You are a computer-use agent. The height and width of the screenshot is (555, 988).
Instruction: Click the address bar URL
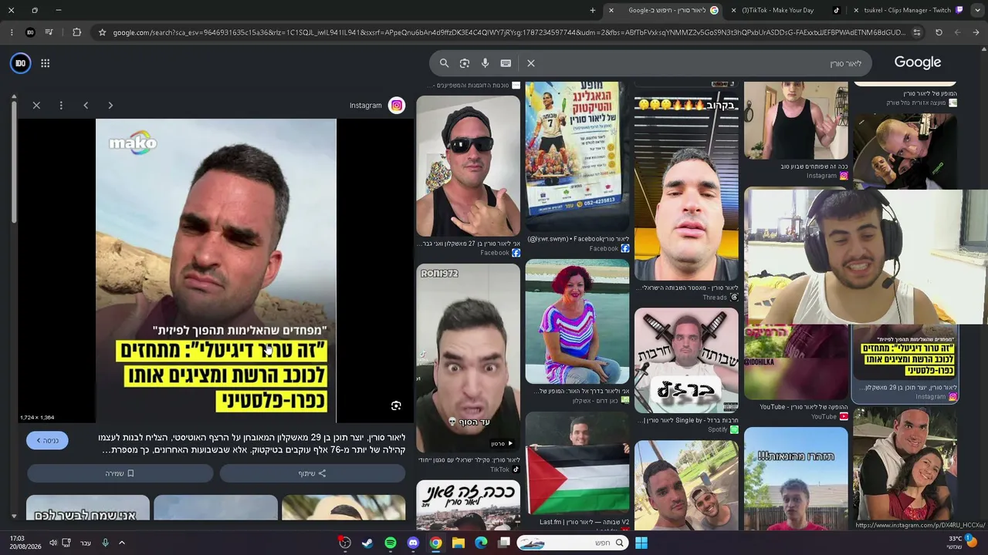pos(509,32)
